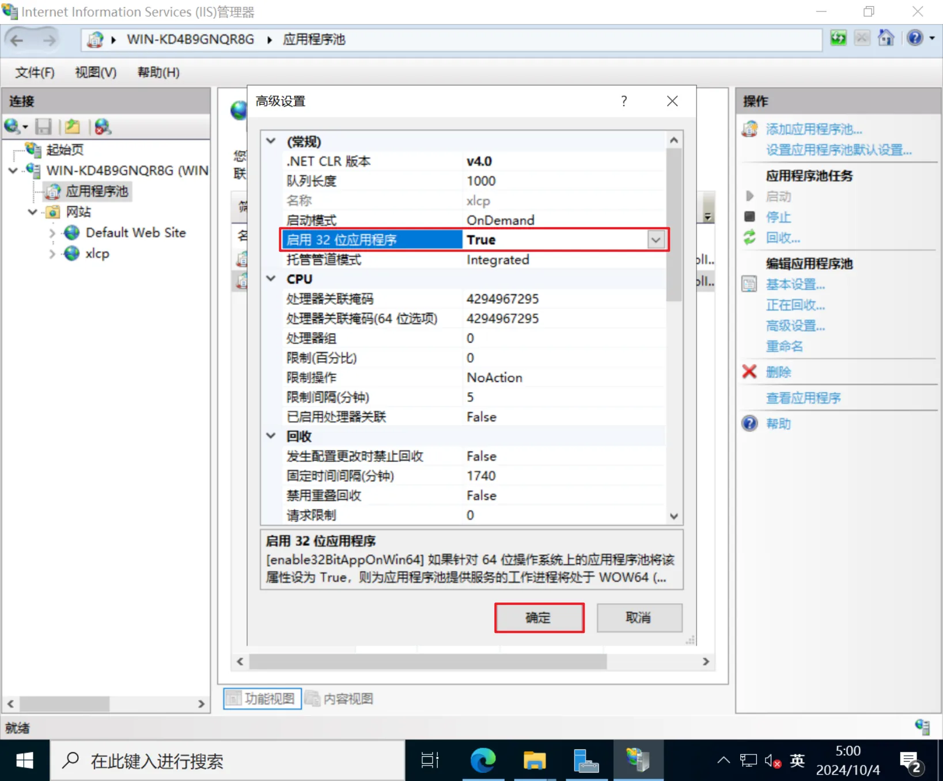Select the 起始页 start page node

tap(65, 150)
